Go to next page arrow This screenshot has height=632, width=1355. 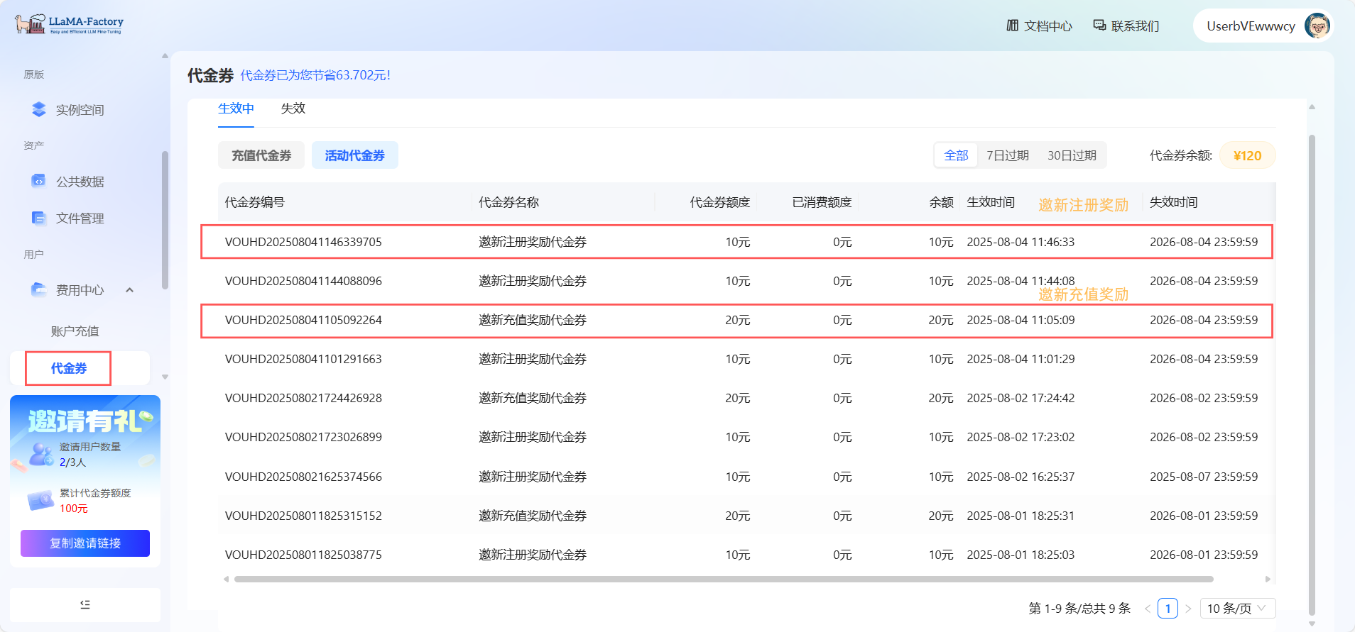coord(1188,609)
